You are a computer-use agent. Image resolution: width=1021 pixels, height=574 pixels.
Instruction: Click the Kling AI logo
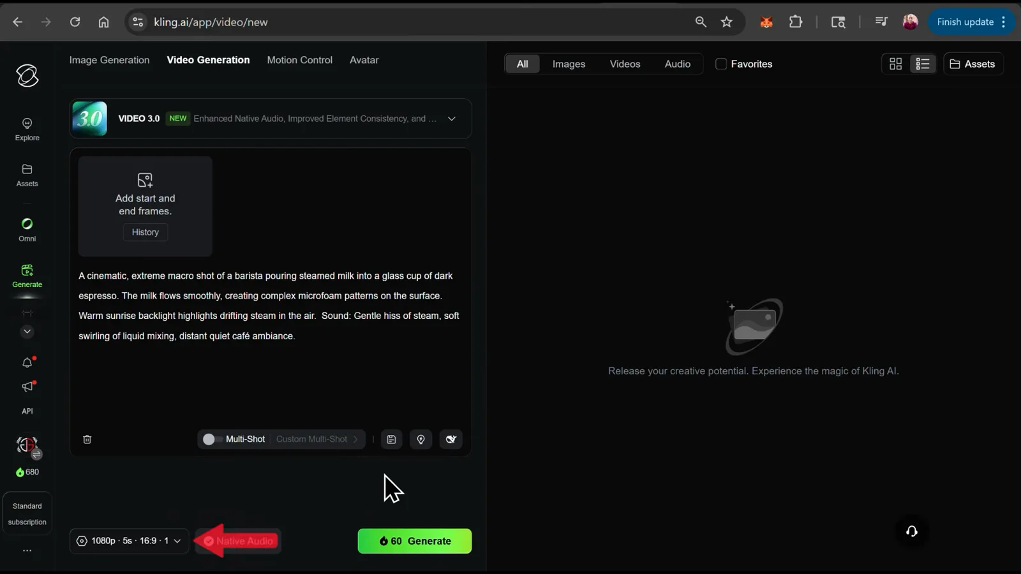[x=27, y=76]
